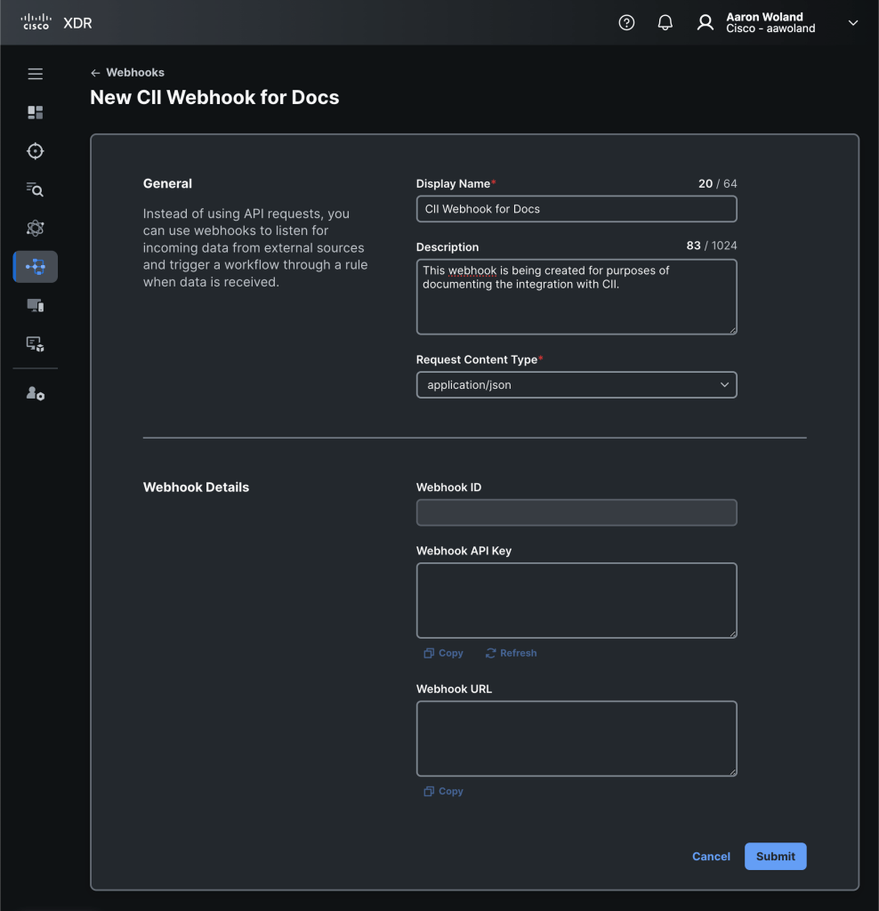The image size is (879, 911).
Task: Open the help question mark icon
Action: [x=626, y=22]
